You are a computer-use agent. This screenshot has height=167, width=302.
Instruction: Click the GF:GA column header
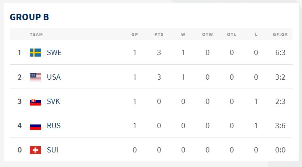(x=280, y=34)
